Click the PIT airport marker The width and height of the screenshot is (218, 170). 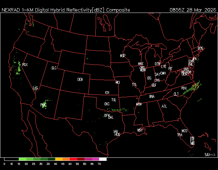(x=170, y=68)
